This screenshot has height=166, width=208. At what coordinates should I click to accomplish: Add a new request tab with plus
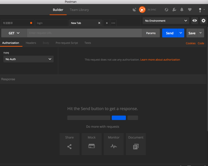(107, 23)
